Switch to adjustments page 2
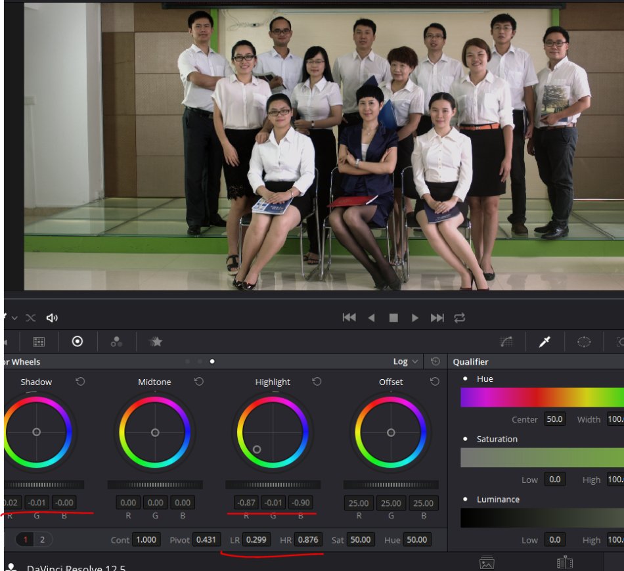The height and width of the screenshot is (571, 624). click(x=42, y=539)
